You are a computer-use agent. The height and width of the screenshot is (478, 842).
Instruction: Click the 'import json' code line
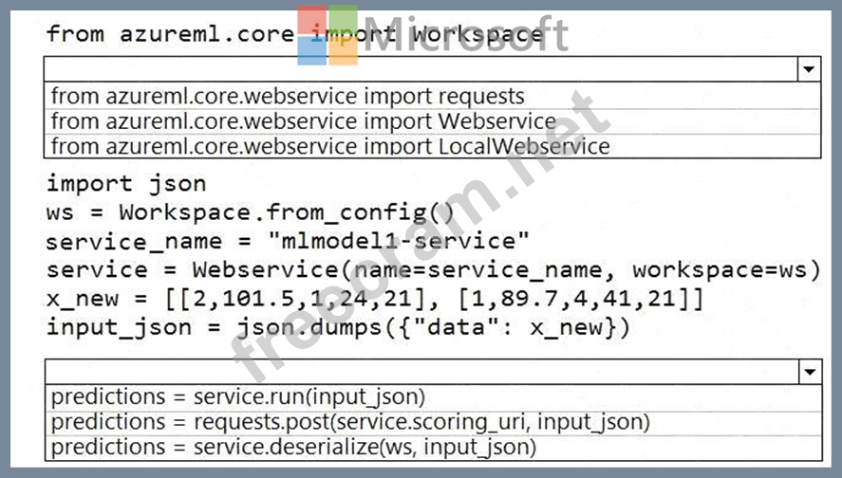pos(125,183)
